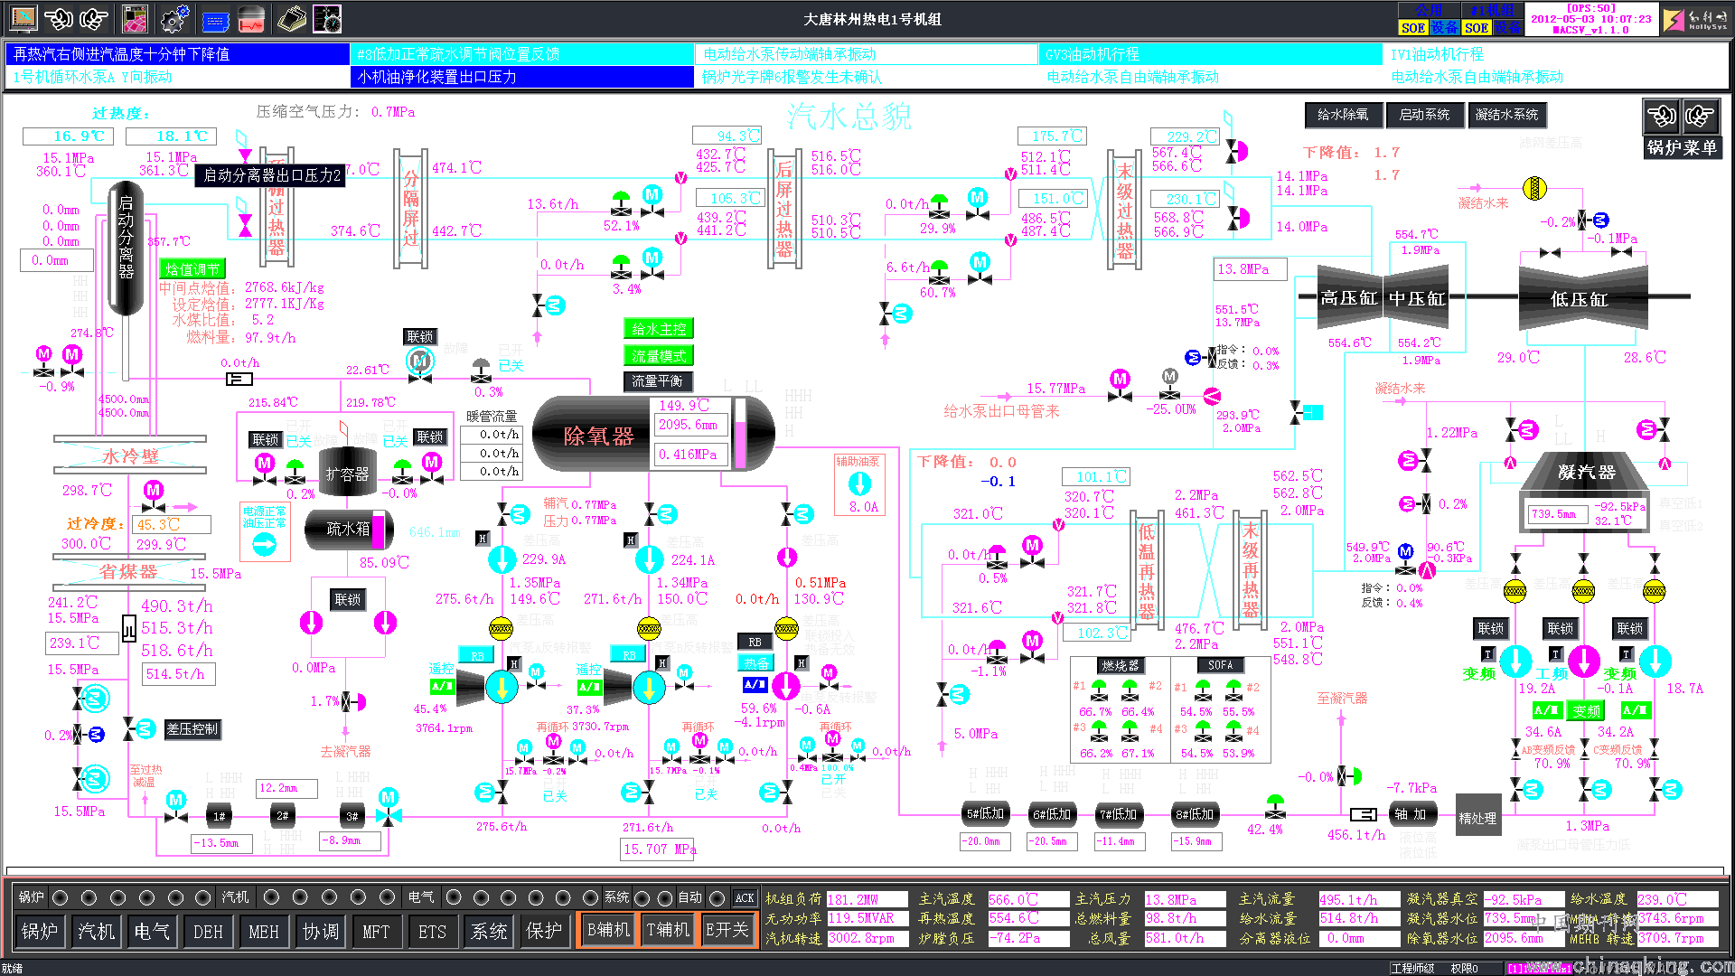Click the arrow icon under 电源正常 油压正常
This screenshot has height=976, width=1735.
coord(264,544)
